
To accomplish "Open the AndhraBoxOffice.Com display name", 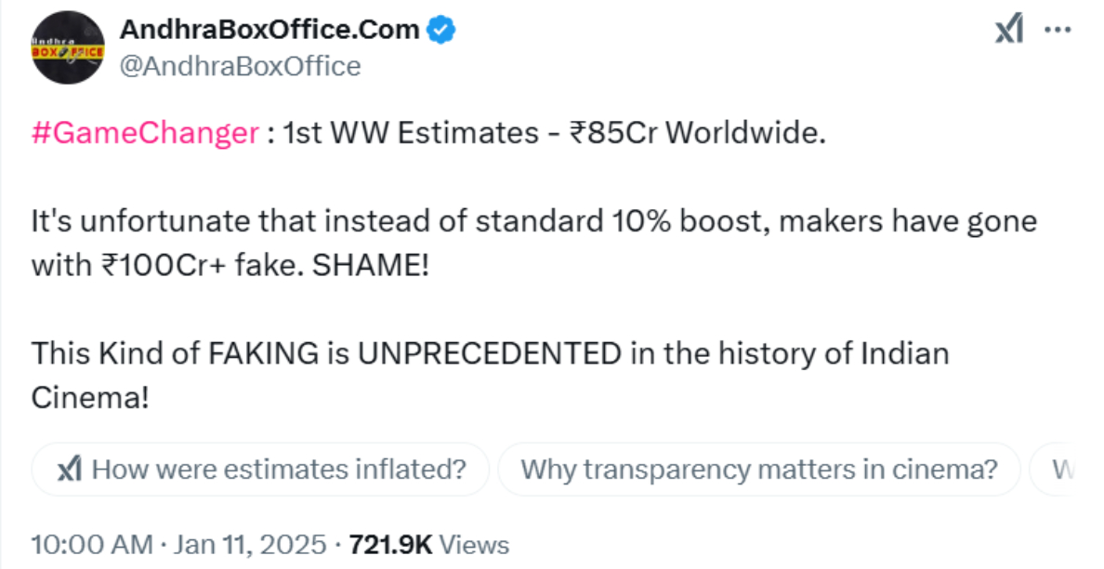I will pyautogui.click(x=269, y=30).
